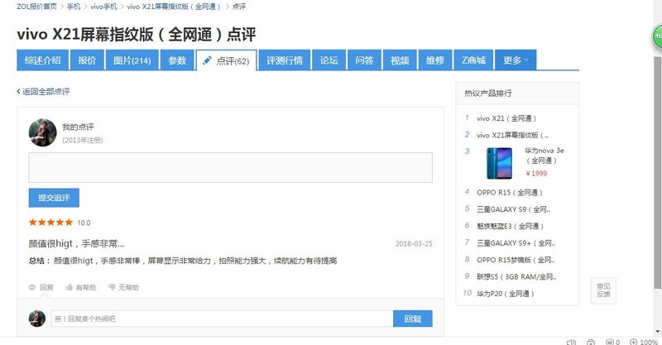Open ranking item OPPO R15梦镜版
Screen dimensions: 662x345
[x=516, y=260]
